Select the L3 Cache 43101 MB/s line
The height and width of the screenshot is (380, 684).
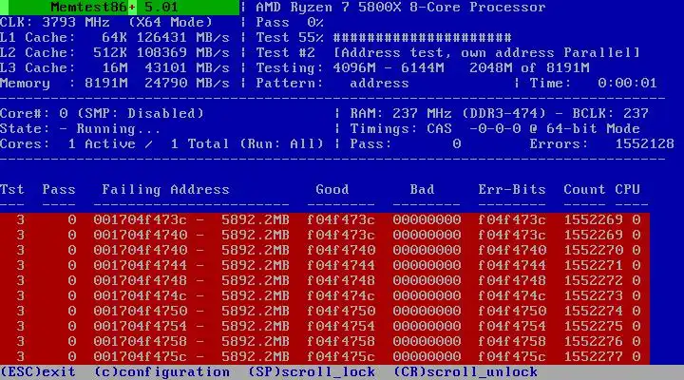click(x=115, y=68)
